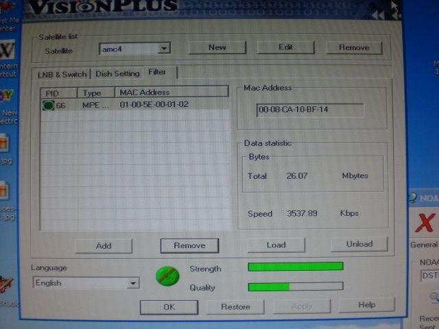This screenshot has height=329, width=439.
Task: Open the Language dropdown showing English
Action: click(86, 283)
